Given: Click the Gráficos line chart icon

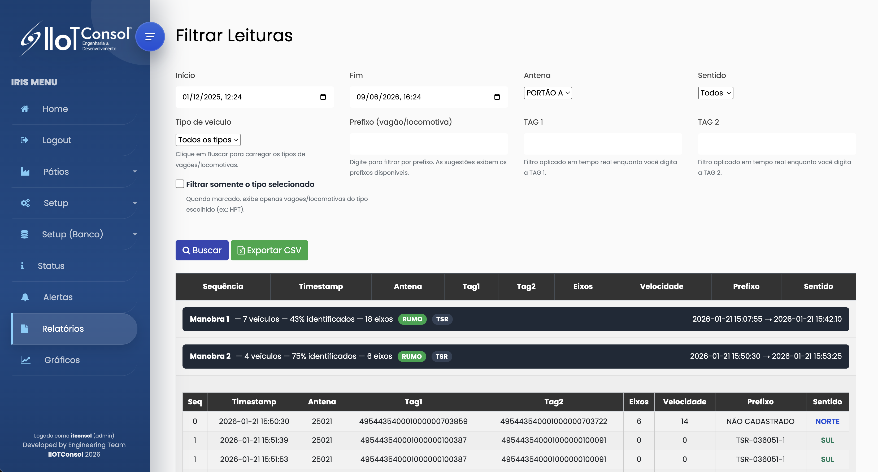Looking at the screenshot, I should 25,360.
